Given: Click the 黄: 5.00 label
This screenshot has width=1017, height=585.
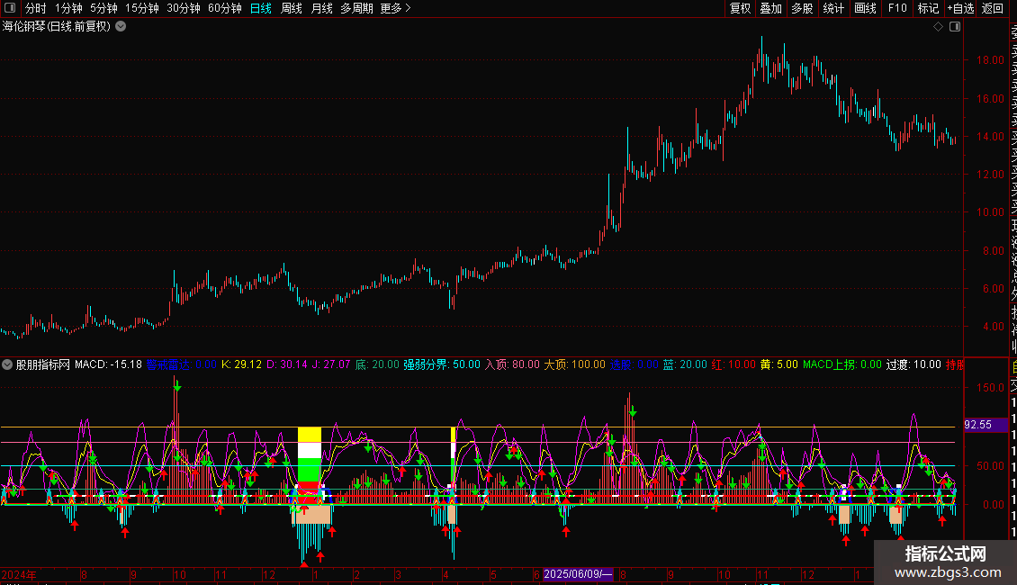Looking at the screenshot, I should click(779, 364).
